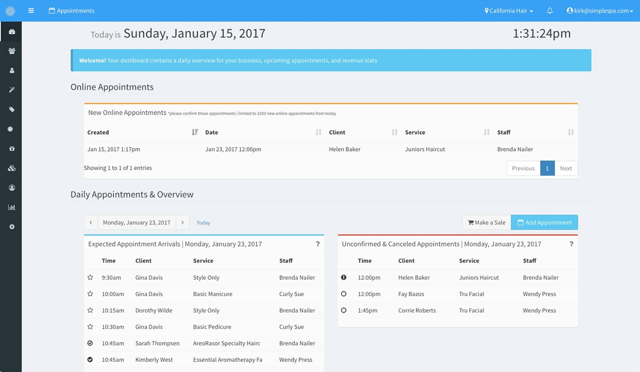Click Jan 15, 2017 1:17pm created cell
640x372 pixels.
[x=114, y=149]
